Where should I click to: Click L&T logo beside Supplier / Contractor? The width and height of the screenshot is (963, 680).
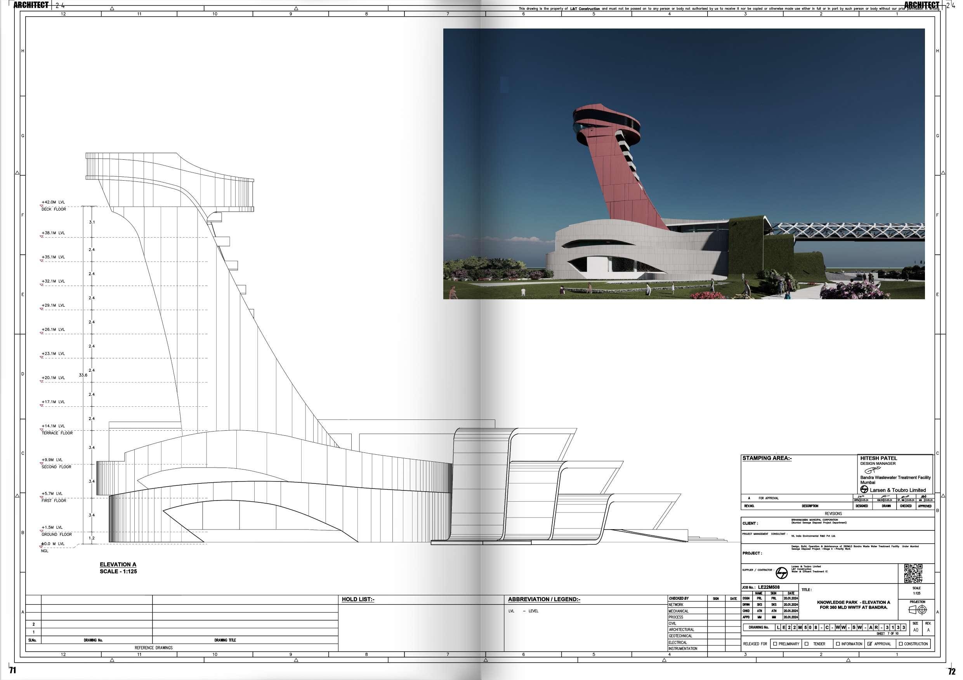(781, 573)
